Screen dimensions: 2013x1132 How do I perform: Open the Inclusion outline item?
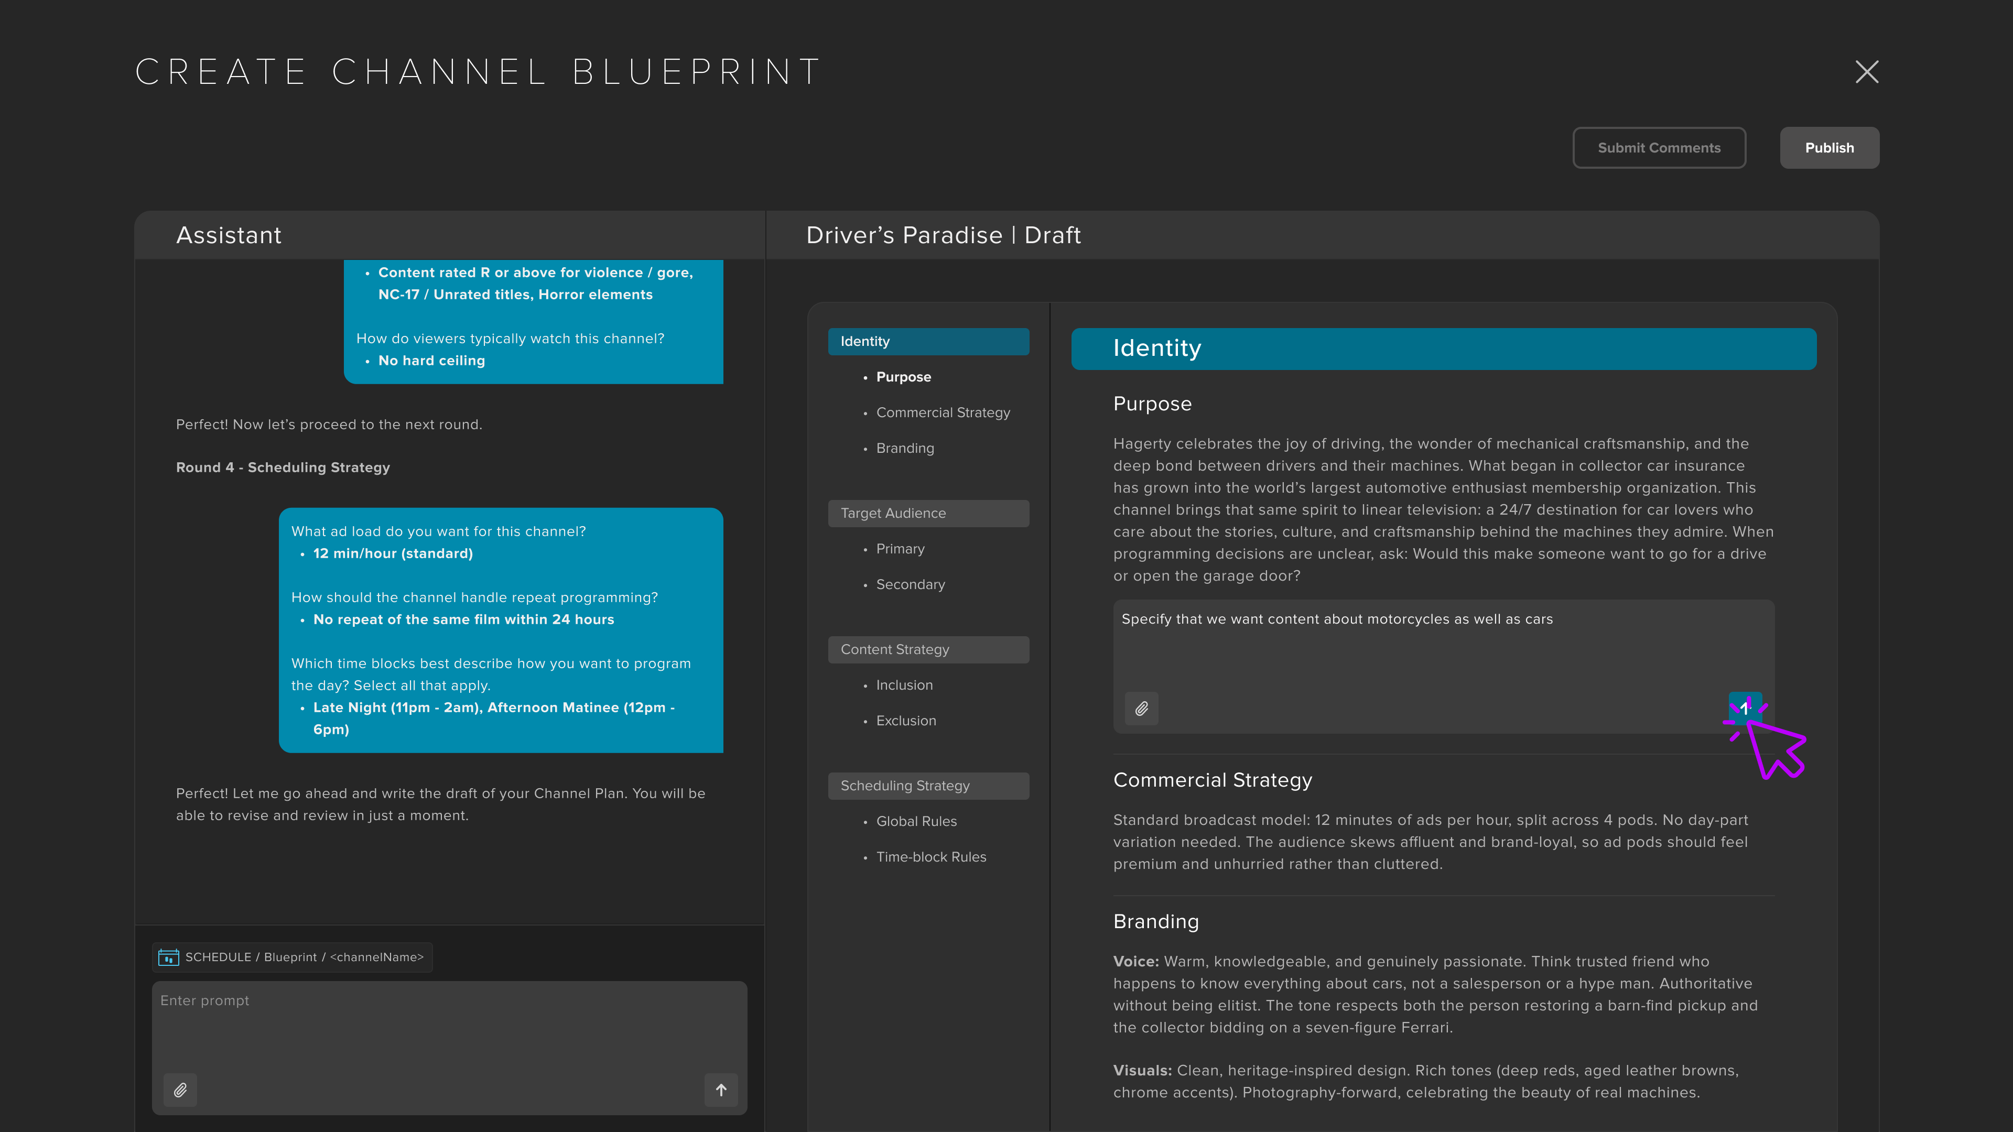[904, 685]
